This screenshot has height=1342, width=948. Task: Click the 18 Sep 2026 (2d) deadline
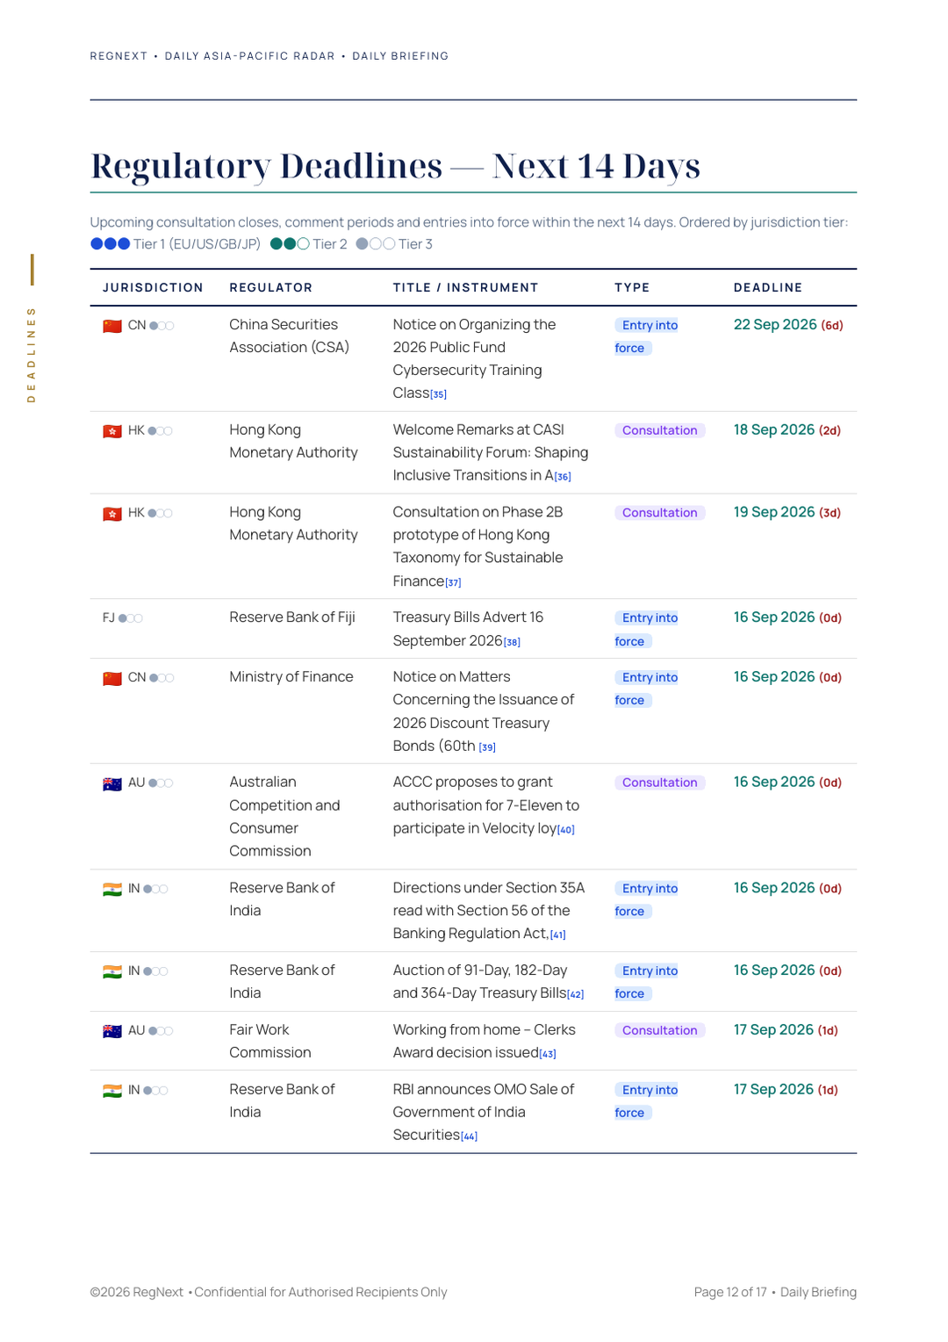[787, 430]
